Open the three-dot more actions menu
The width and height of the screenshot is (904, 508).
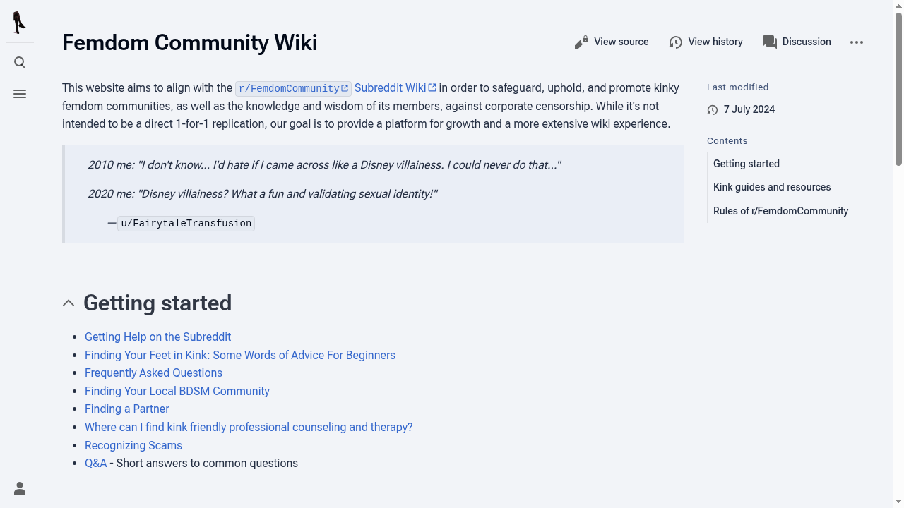(857, 42)
